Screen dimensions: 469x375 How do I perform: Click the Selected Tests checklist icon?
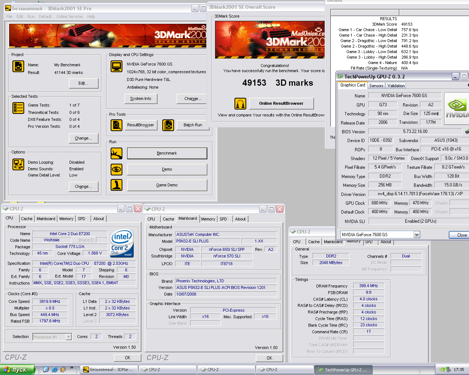tap(18, 108)
